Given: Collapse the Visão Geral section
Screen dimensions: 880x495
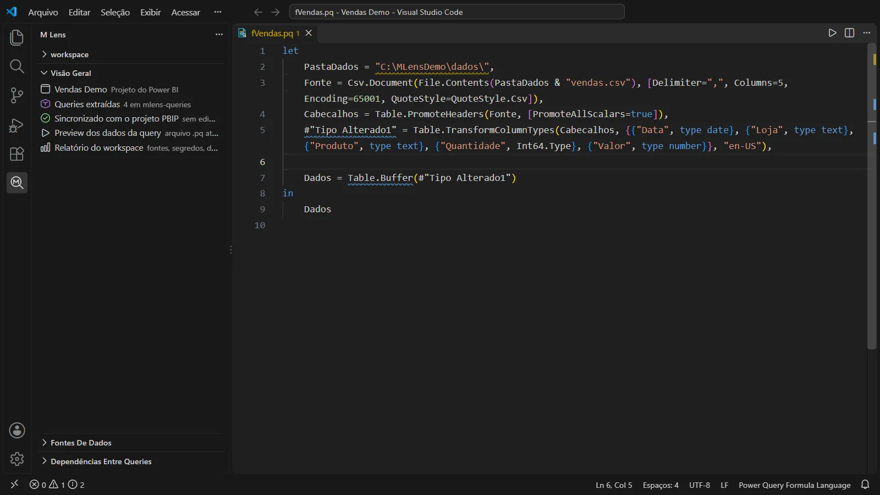Looking at the screenshot, I should pyautogui.click(x=132, y=73).
